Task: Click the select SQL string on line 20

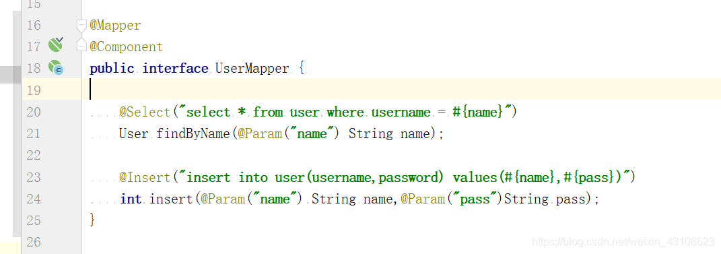Action: 345,113
